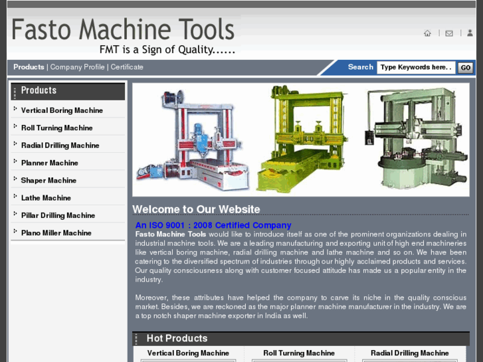Click the grey vertical boring machine image
The width and height of the screenshot is (483, 362).
[417, 137]
